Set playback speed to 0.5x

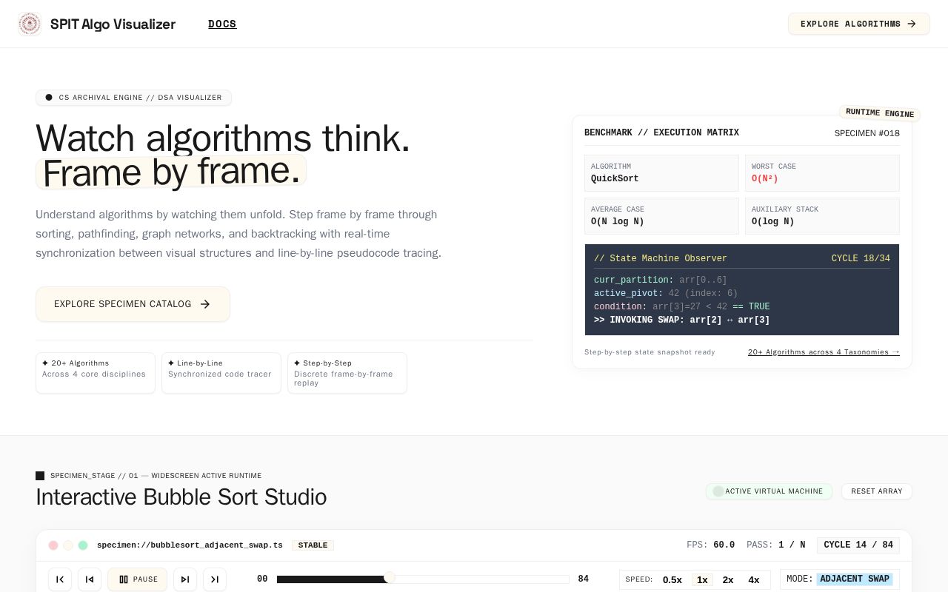tap(672, 579)
